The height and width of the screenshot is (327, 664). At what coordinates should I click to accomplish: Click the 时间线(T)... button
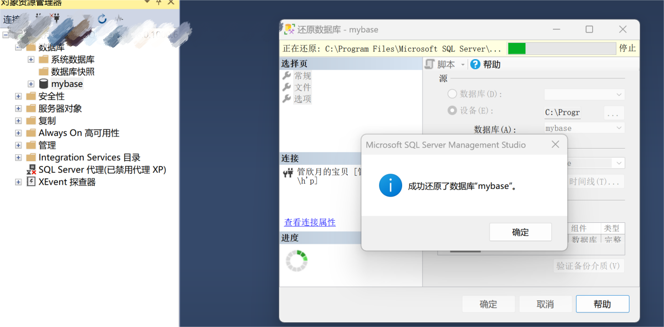(596, 182)
